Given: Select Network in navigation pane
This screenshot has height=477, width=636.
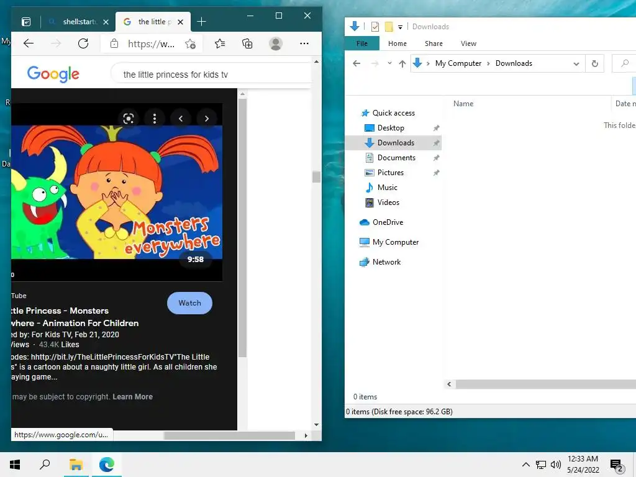Looking at the screenshot, I should click(386, 262).
